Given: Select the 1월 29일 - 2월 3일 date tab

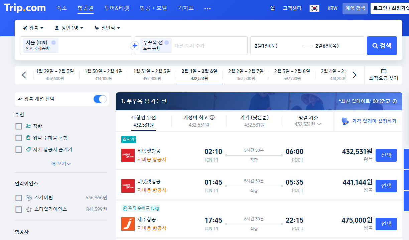Looking at the screenshot, I should point(55,75).
